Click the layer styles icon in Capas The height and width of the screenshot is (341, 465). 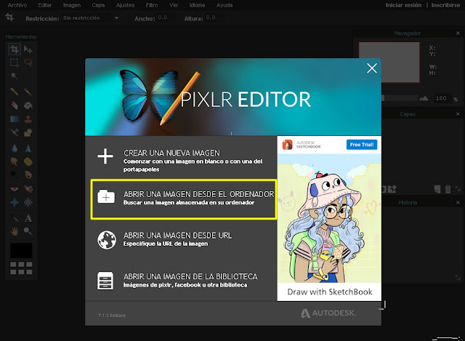click(x=392, y=189)
